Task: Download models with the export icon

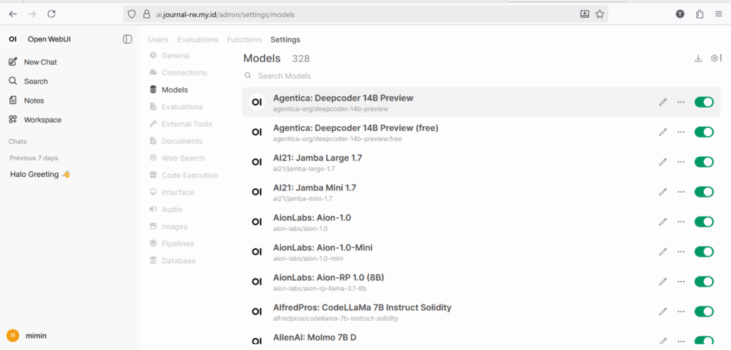Action: 698,58
